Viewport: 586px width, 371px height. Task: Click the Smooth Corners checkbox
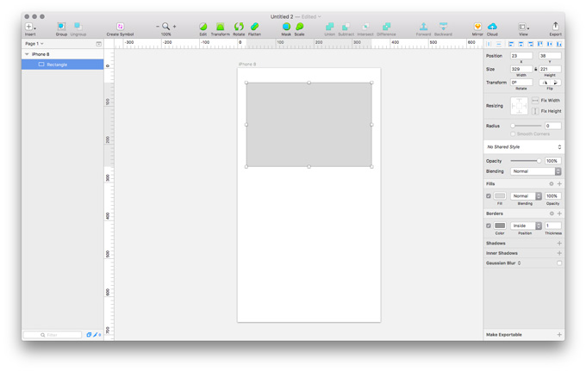pyautogui.click(x=513, y=133)
